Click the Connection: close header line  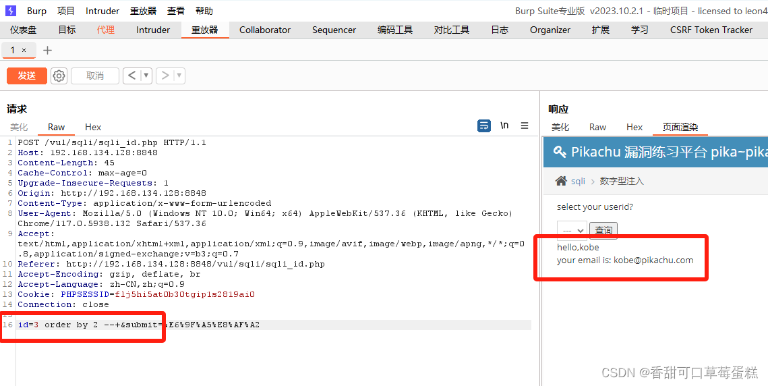[x=63, y=304]
